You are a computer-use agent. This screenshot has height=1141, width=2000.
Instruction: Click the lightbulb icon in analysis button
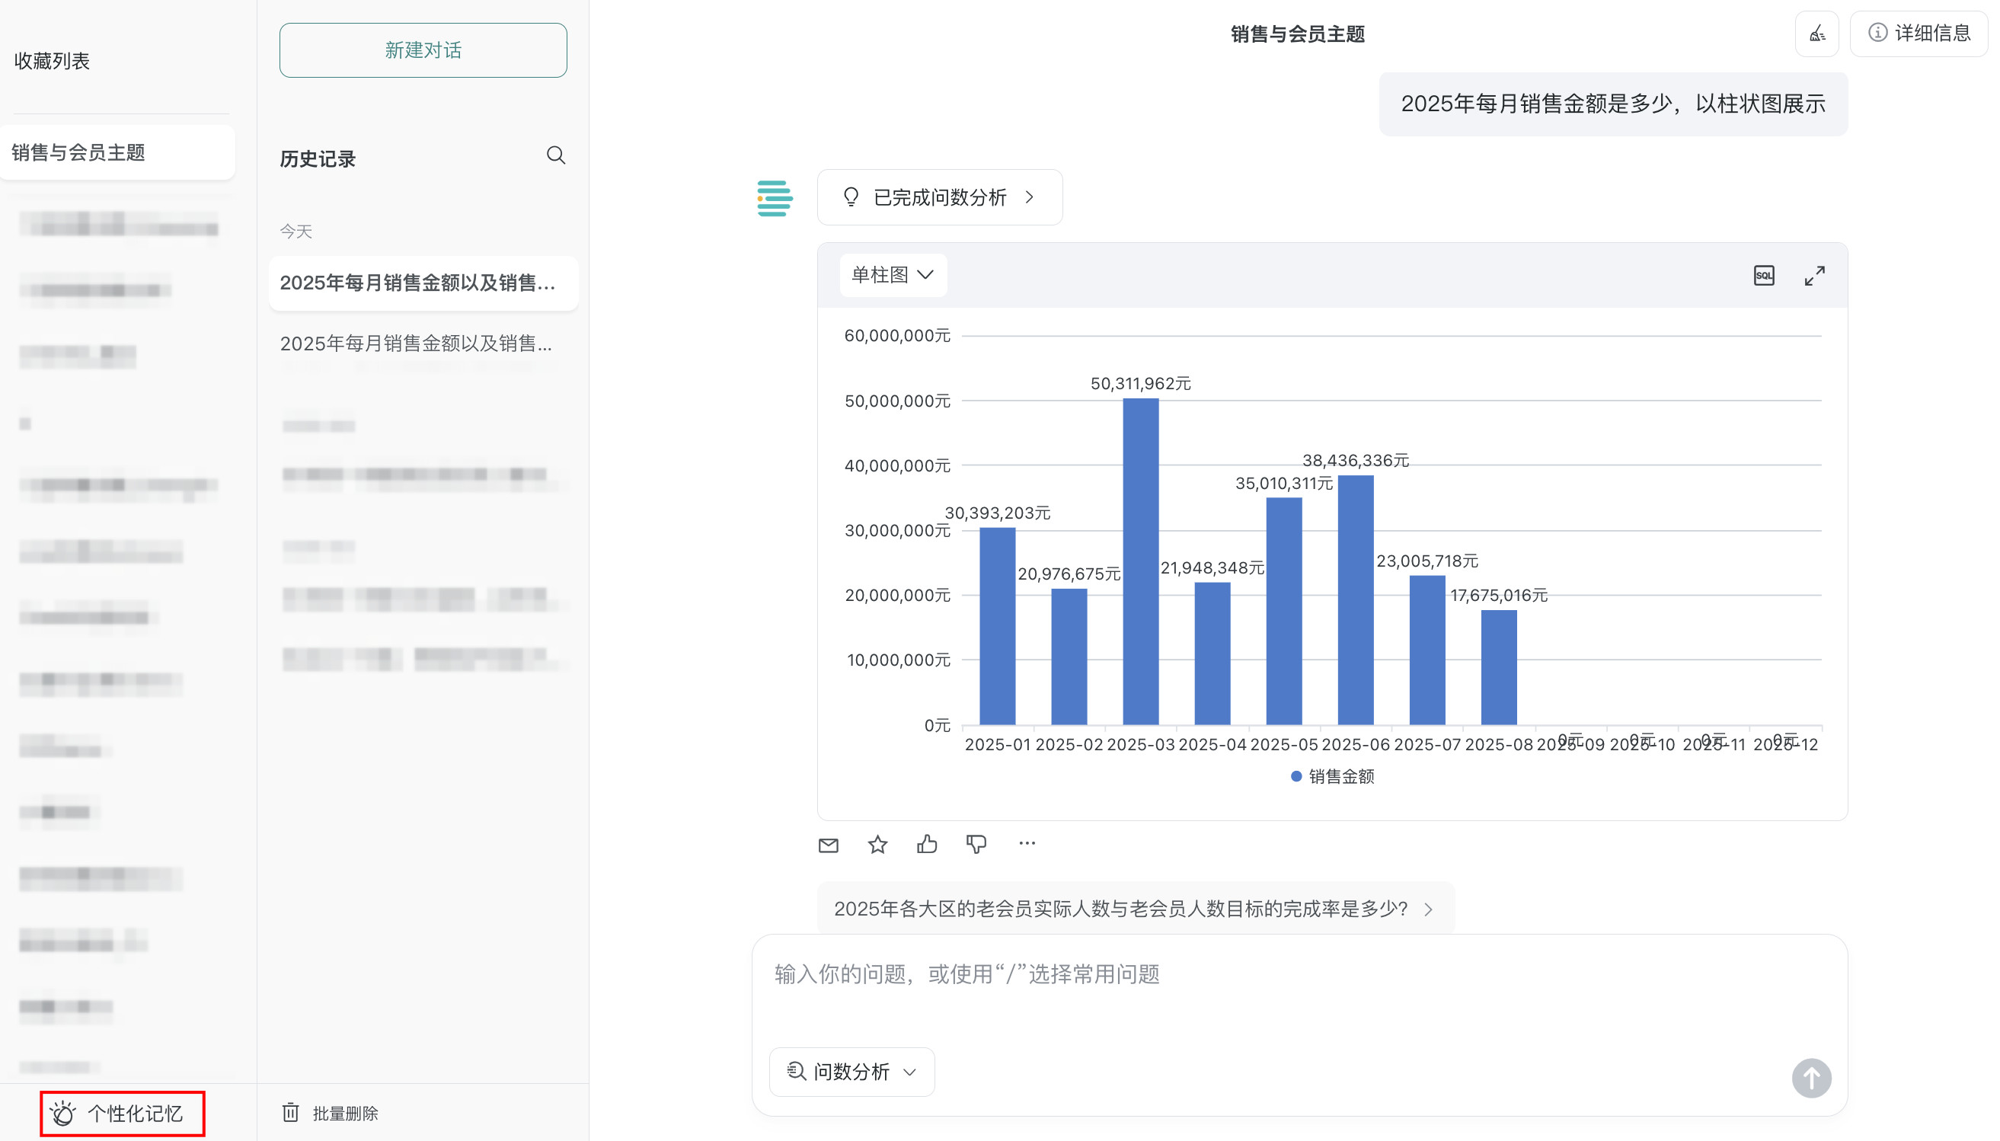pyautogui.click(x=851, y=197)
